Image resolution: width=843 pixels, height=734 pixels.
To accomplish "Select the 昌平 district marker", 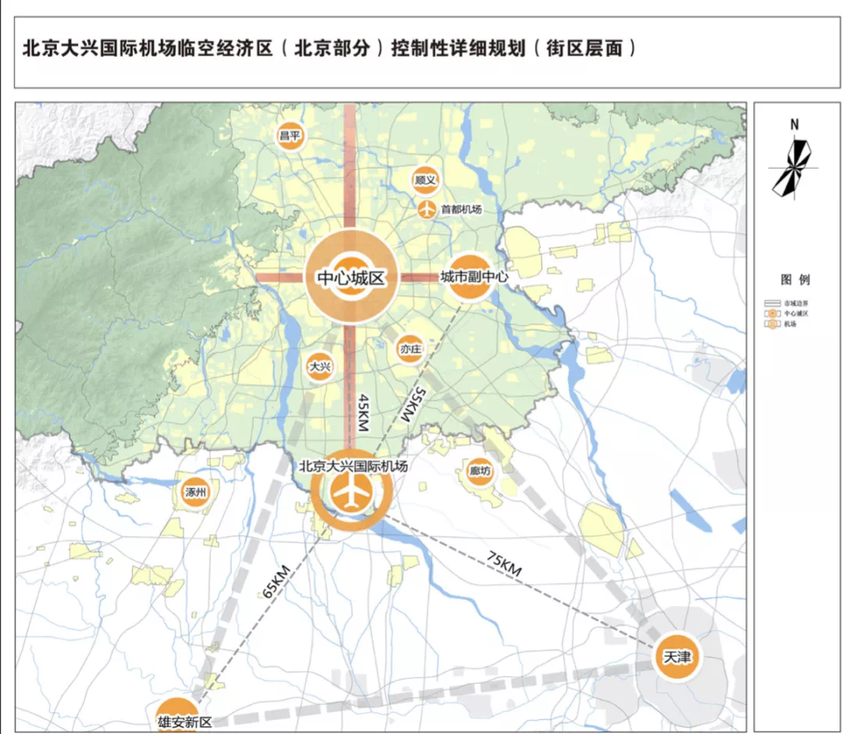I will pos(290,137).
